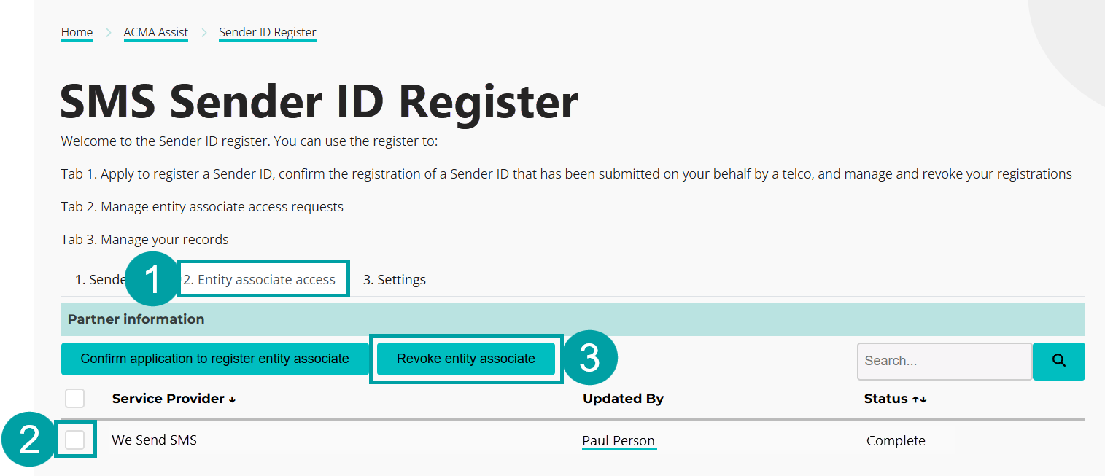Click the numbered callout badge 1

pos(151,279)
